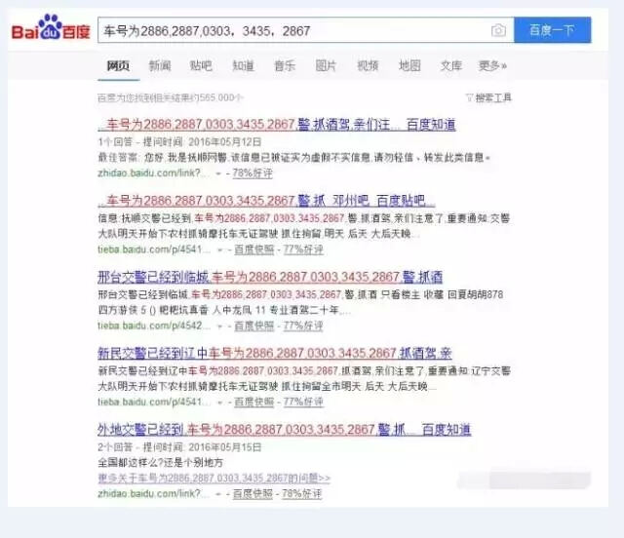Image resolution: width=624 pixels, height=538 pixels.
Task: Click text 1个回答 - 提问时间: 2016年05月12日
Action: 179,142
